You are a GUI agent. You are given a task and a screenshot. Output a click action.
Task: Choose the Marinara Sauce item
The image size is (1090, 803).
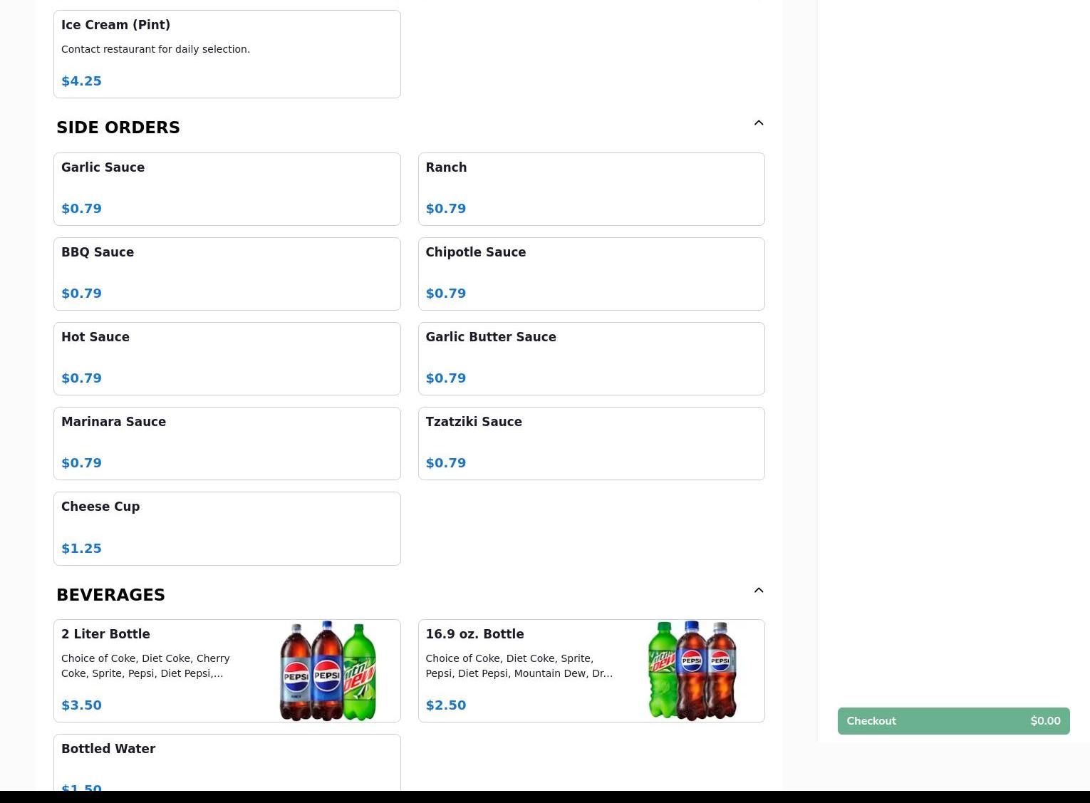pyautogui.click(x=227, y=443)
